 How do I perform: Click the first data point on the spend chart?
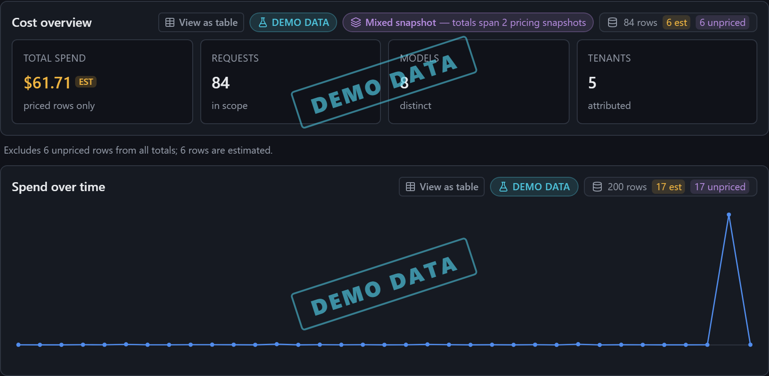click(x=18, y=345)
